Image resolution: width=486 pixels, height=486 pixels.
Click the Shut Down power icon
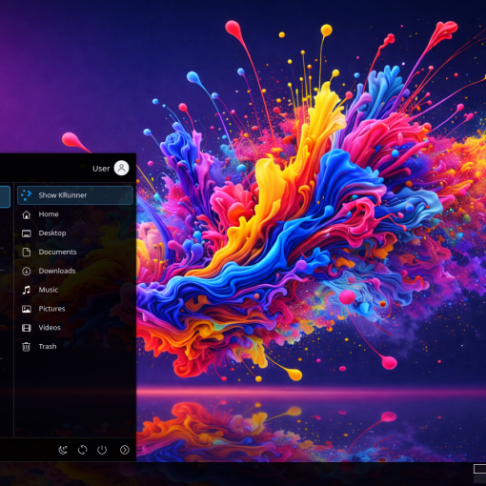coord(102,450)
